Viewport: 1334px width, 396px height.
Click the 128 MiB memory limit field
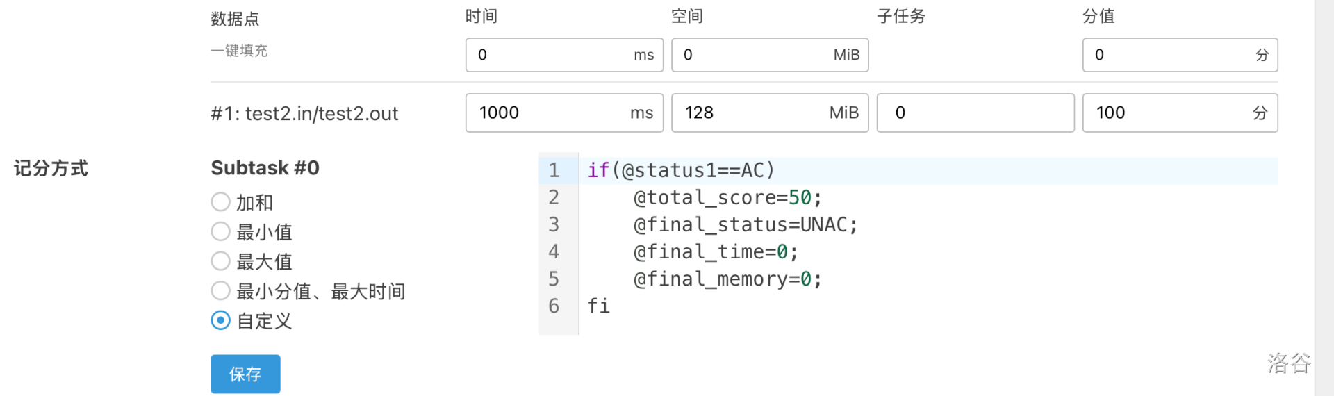754,113
